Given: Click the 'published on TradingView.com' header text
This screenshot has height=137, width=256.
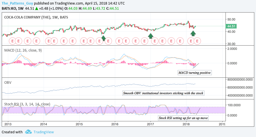Looking at the screenshot, I should pos(58,3).
